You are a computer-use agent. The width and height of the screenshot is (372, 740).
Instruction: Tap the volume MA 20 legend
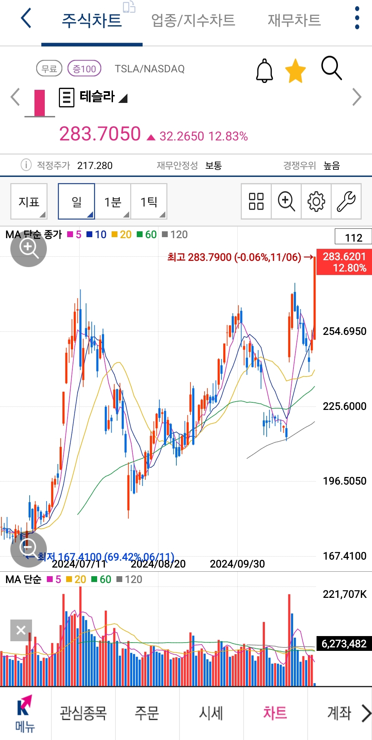(76, 579)
